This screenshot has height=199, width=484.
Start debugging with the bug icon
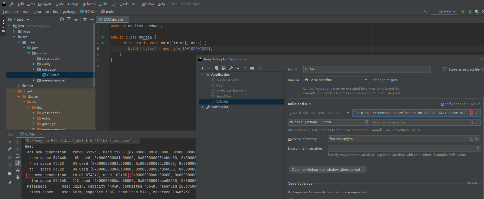470,12
